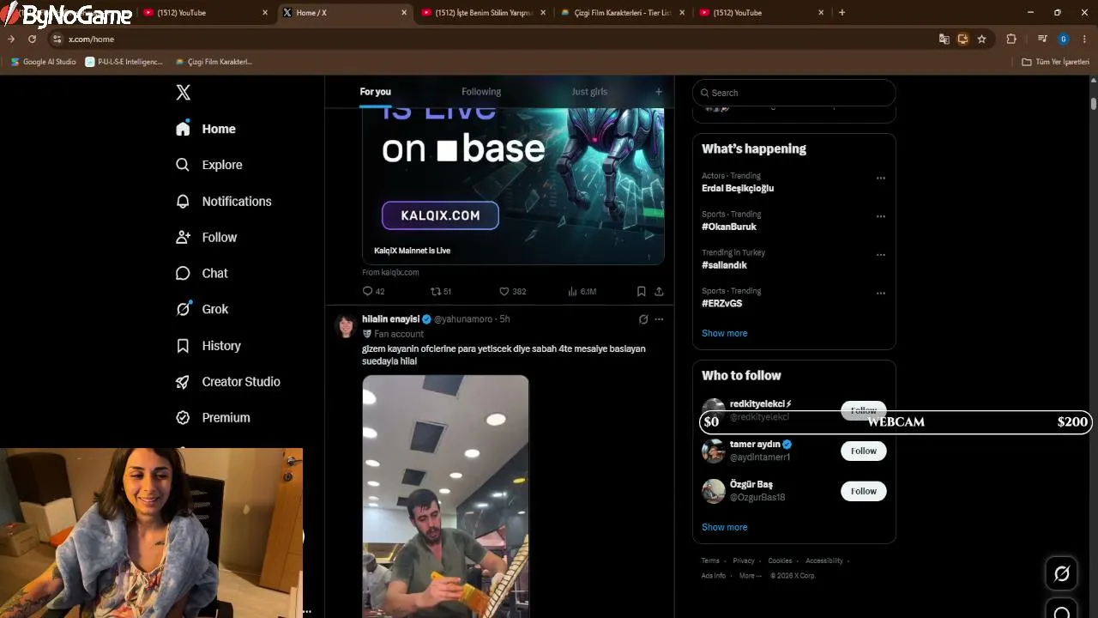This screenshot has width=1098, height=618.
Task: Open options for Erdal Beşikçioğlu trend
Action: click(880, 179)
